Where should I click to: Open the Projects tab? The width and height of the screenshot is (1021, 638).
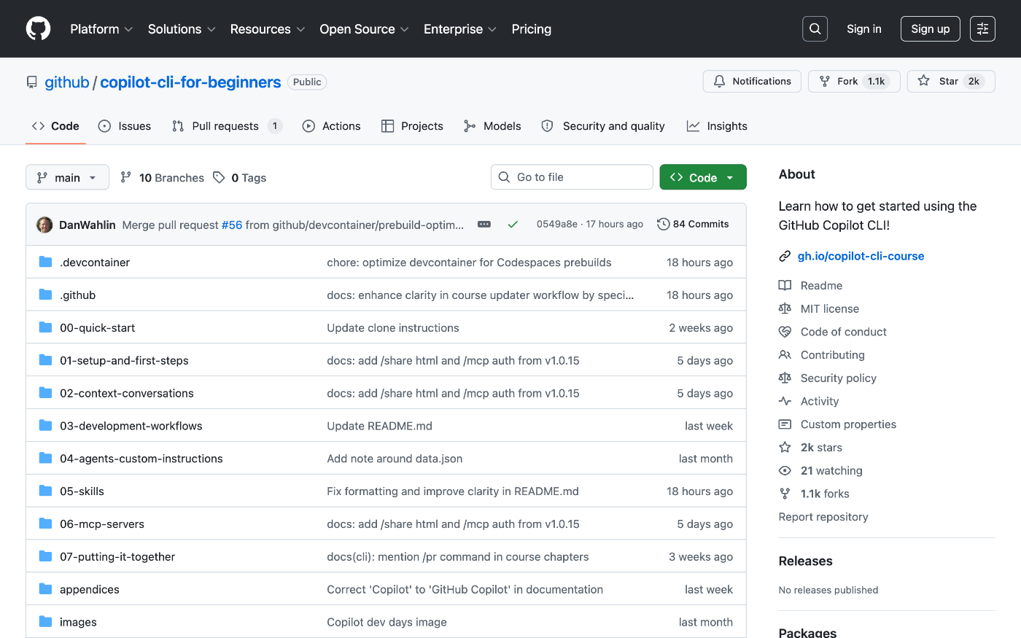[412, 126]
